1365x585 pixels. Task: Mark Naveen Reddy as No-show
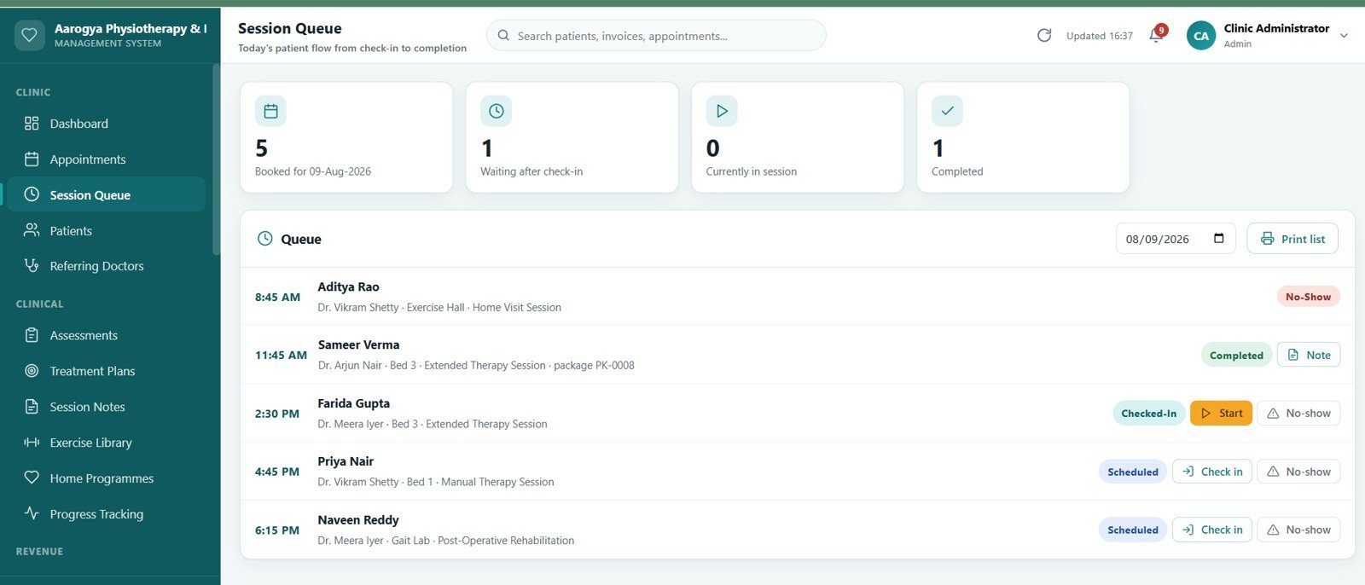tap(1298, 530)
